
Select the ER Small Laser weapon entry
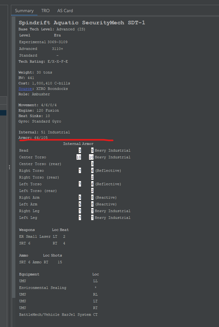35,236
